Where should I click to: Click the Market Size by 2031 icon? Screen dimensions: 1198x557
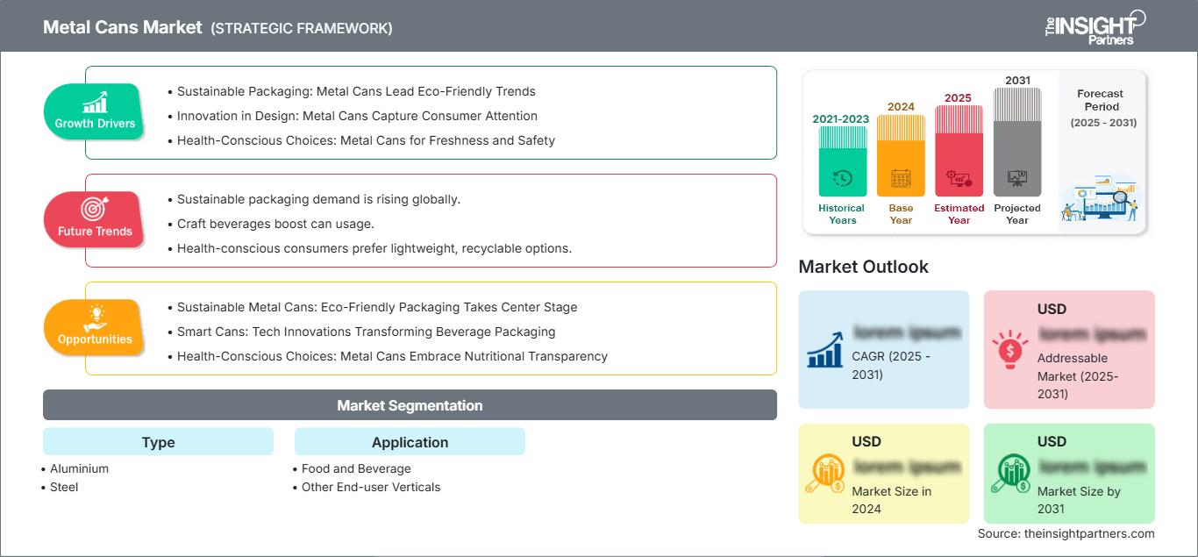point(1010,475)
